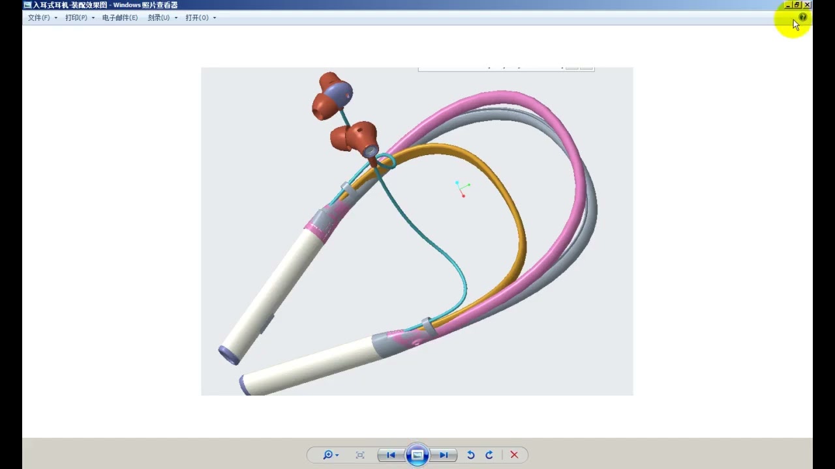The height and width of the screenshot is (469, 835).
Task: Open the 文件(F) menu
Action: click(42, 18)
